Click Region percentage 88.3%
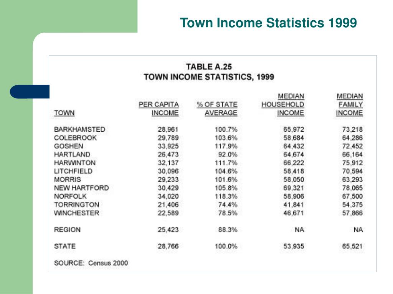This screenshot has width=393, height=294. click(228, 230)
